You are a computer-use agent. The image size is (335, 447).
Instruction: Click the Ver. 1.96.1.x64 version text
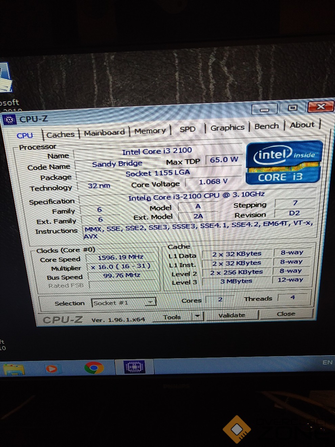[118, 319]
